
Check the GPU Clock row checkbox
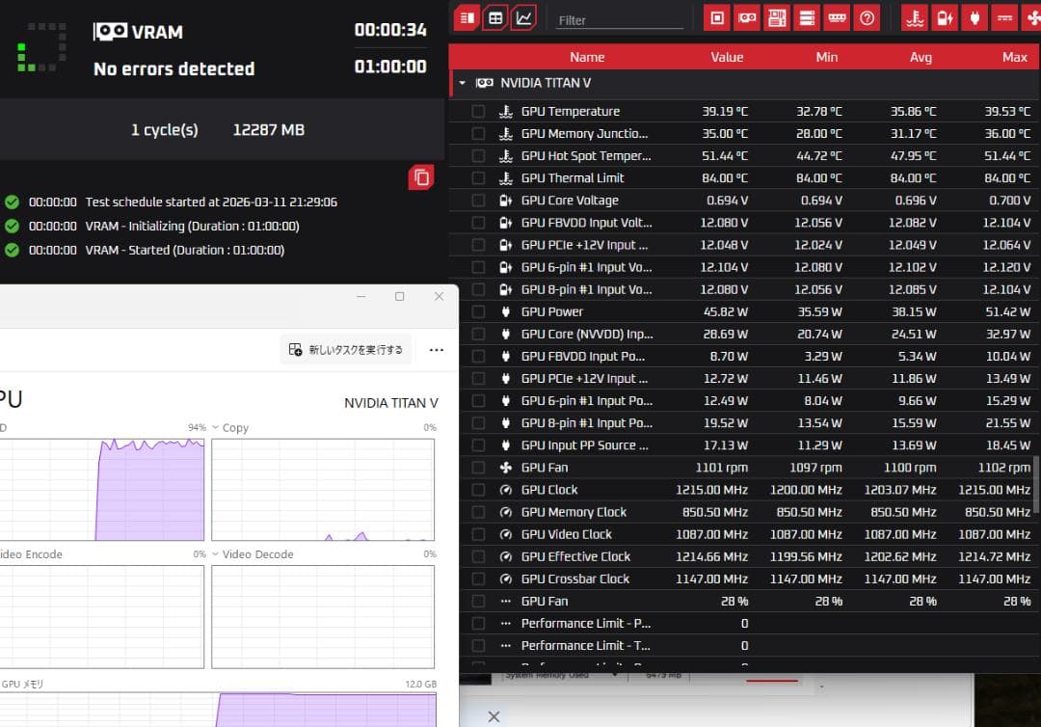[478, 490]
